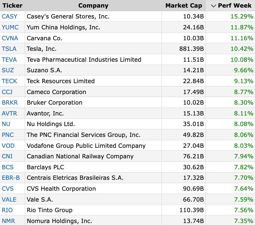Open the EBR-B ticker link
255x225 pixels.
[11, 178]
